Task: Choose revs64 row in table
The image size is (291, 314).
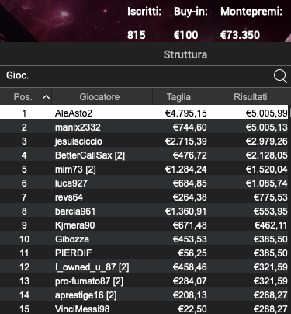Action: [x=144, y=197]
